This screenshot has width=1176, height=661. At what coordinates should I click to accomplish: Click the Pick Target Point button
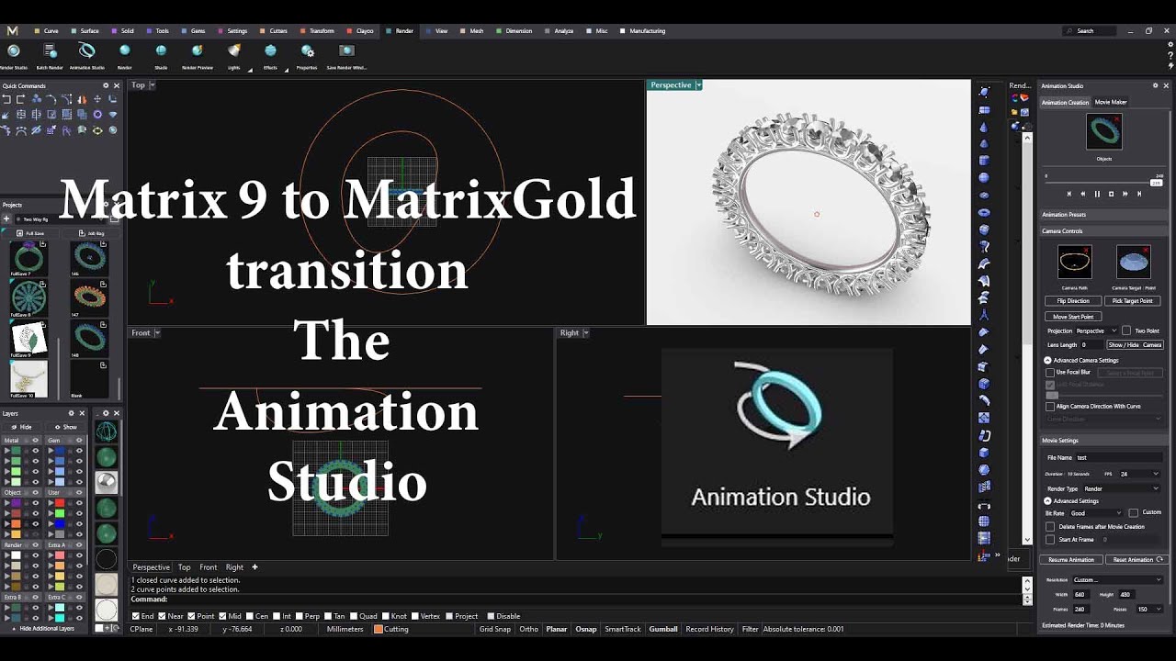pos(1132,301)
